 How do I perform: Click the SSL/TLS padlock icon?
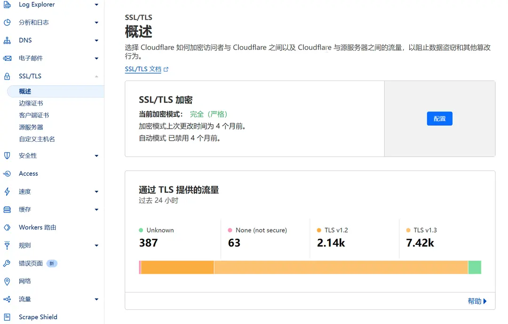click(x=8, y=76)
